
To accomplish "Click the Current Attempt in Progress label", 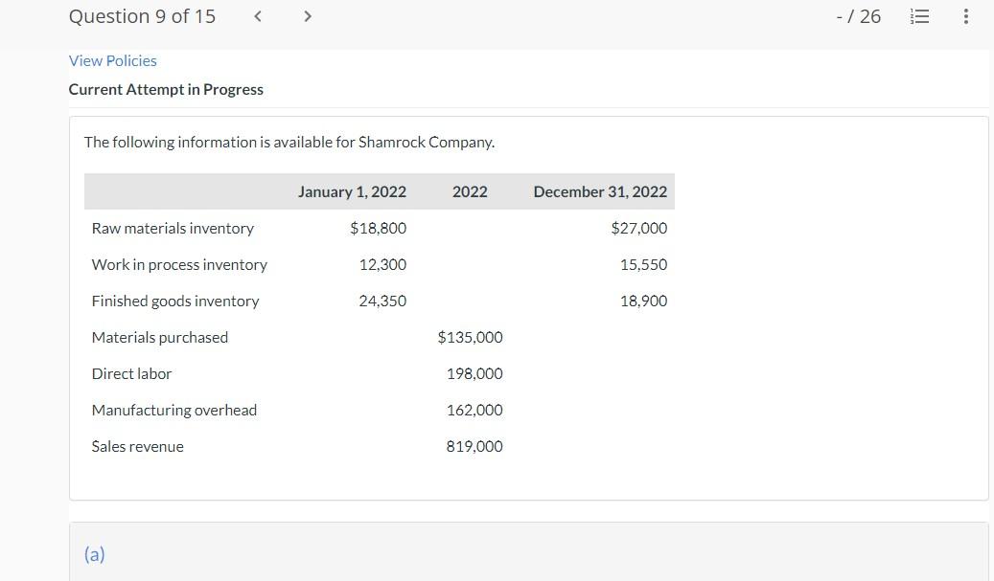I will click(x=166, y=89).
